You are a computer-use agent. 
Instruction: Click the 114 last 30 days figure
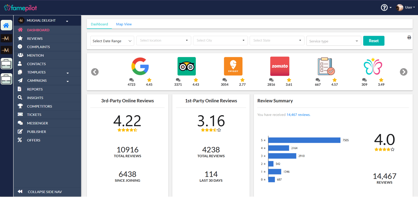pyautogui.click(x=211, y=174)
